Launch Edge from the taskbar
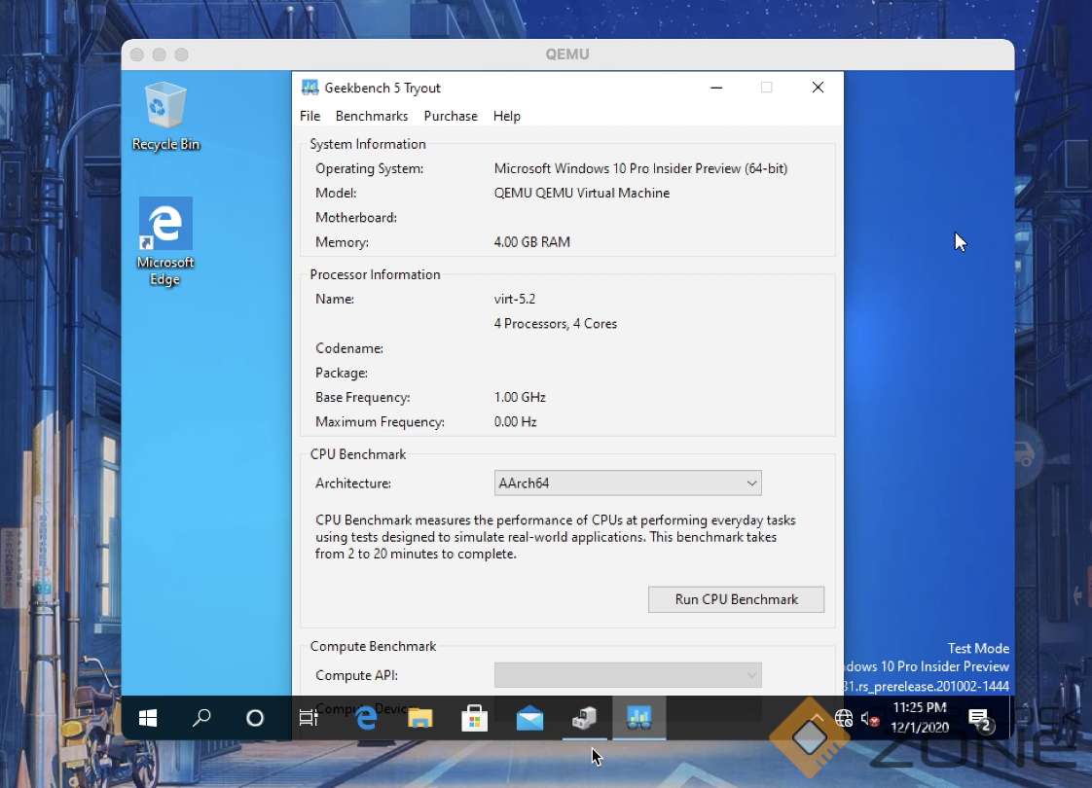The width and height of the screenshot is (1092, 788). coord(366,718)
